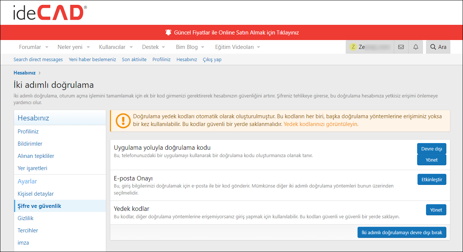463x252 pixels.
Task: Click the user avatar in the navbar
Action: point(353,47)
